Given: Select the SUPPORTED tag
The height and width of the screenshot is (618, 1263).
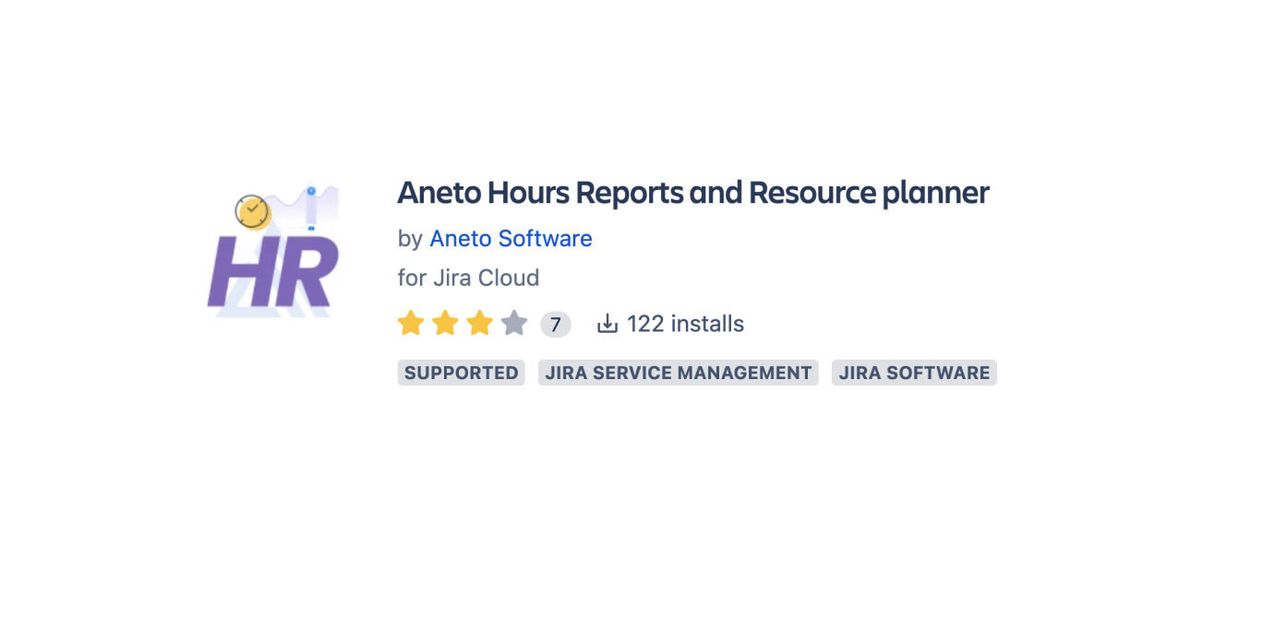Looking at the screenshot, I should point(461,373).
